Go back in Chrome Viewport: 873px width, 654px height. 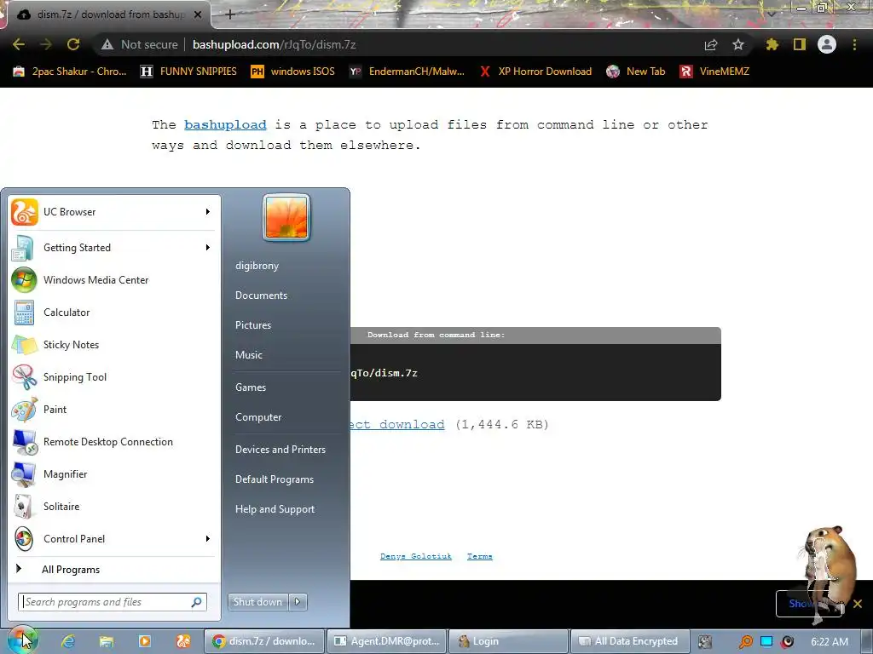click(x=19, y=44)
